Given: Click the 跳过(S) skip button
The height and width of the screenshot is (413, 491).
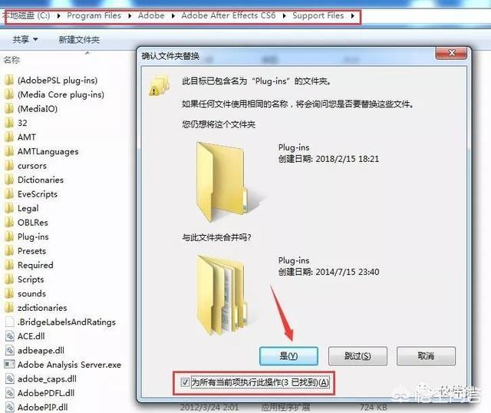Looking at the screenshot, I should tap(358, 356).
